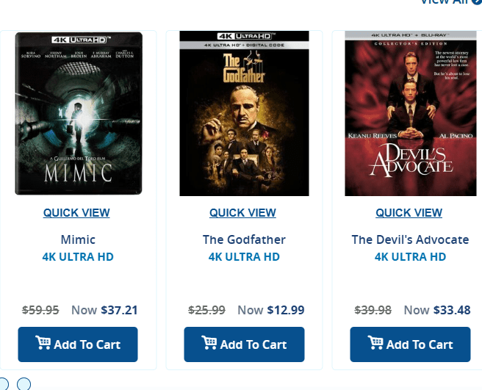Viewport: 482px width, 390px height.
Task: Click the cart icon on Godfather's button
Action: click(209, 342)
